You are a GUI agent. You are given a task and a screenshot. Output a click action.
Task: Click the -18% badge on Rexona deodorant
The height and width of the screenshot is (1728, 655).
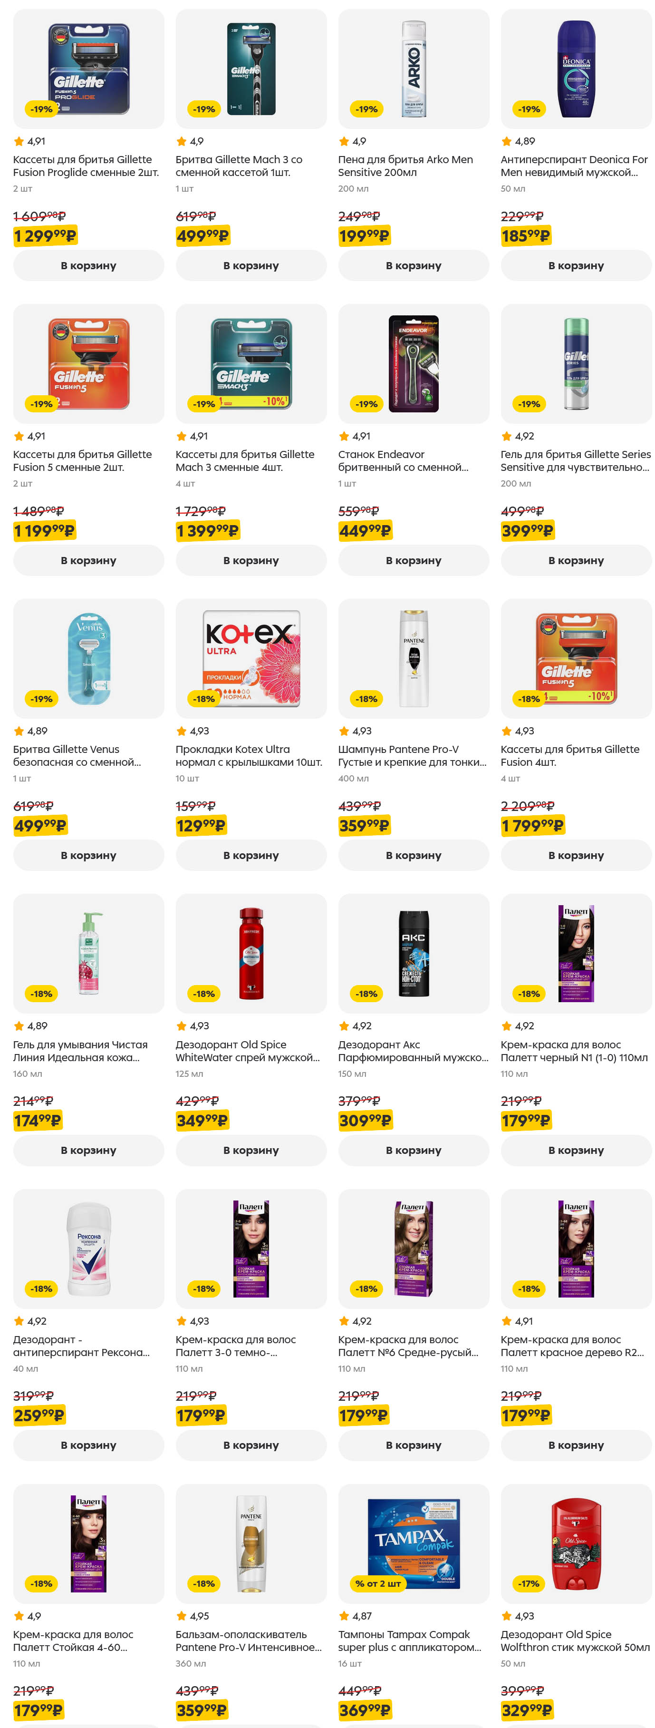[x=41, y=1289]
